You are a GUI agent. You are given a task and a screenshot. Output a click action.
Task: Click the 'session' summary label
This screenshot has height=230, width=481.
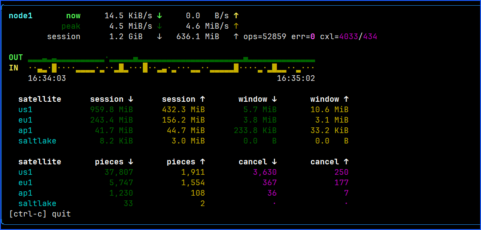(64, 37)
